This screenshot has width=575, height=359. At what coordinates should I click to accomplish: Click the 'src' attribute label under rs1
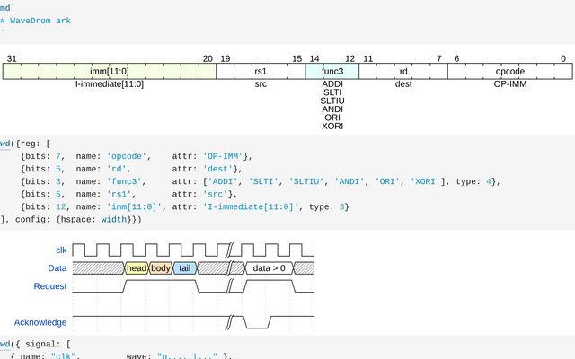coord(261,83)
